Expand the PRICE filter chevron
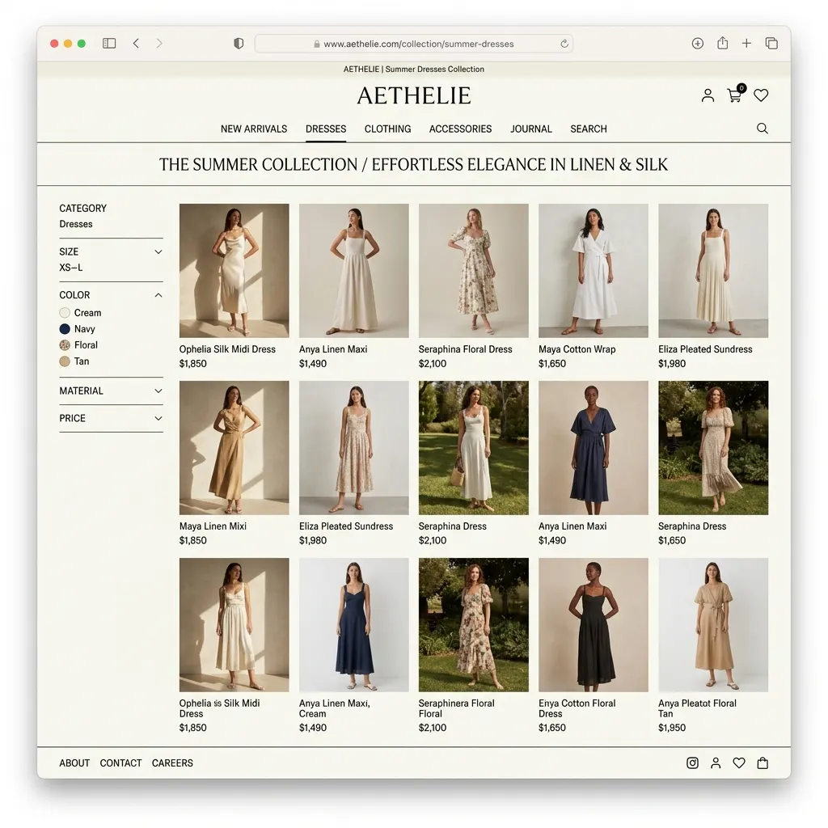 pyautogui.click(x=158, y=418)
